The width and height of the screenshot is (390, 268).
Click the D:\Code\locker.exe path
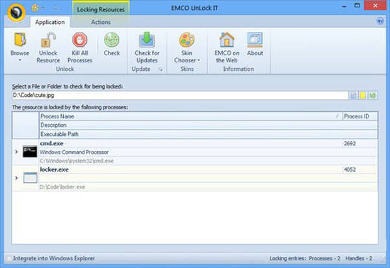pyautogui.click(x=62, y=187)
